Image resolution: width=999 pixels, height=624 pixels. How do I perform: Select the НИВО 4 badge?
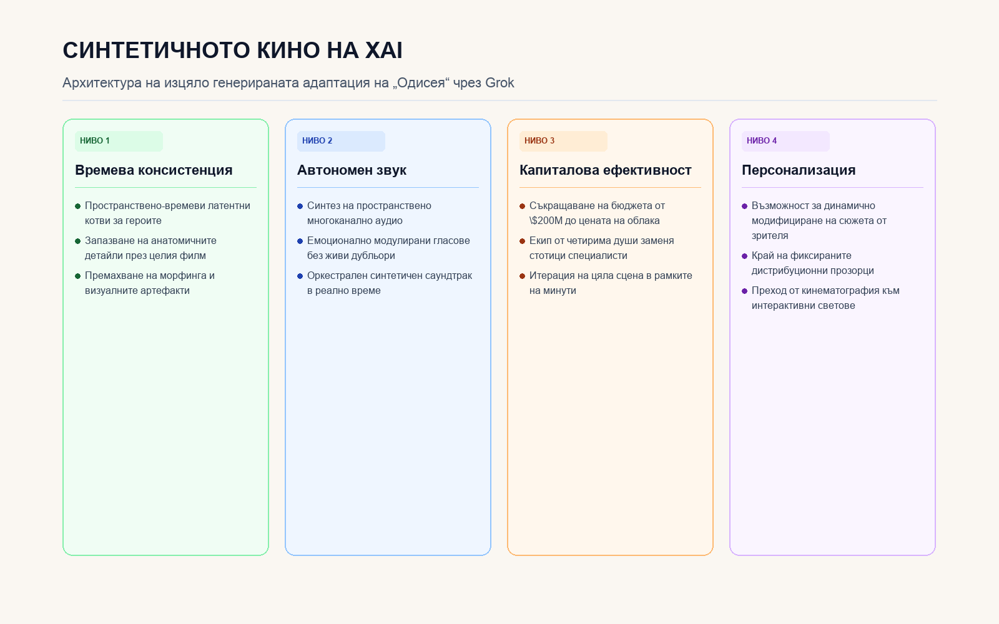785,141
